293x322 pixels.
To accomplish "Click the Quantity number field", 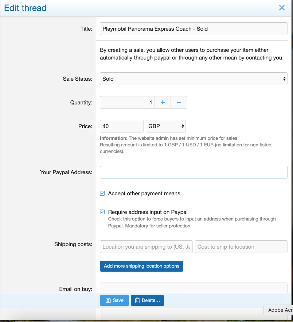I will click(x=127, y=103).
